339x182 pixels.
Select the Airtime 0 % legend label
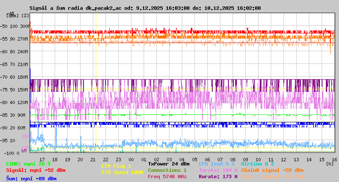click(x=257, y=164)
